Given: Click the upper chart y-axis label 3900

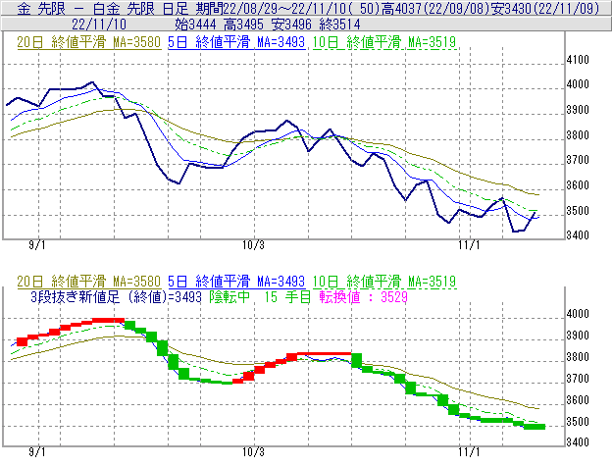Looking at the screenshot, I should [x=578, y=110].
